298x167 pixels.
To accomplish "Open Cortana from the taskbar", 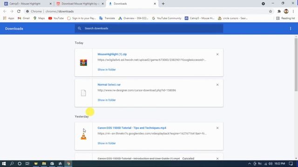I will click(20, 164).
